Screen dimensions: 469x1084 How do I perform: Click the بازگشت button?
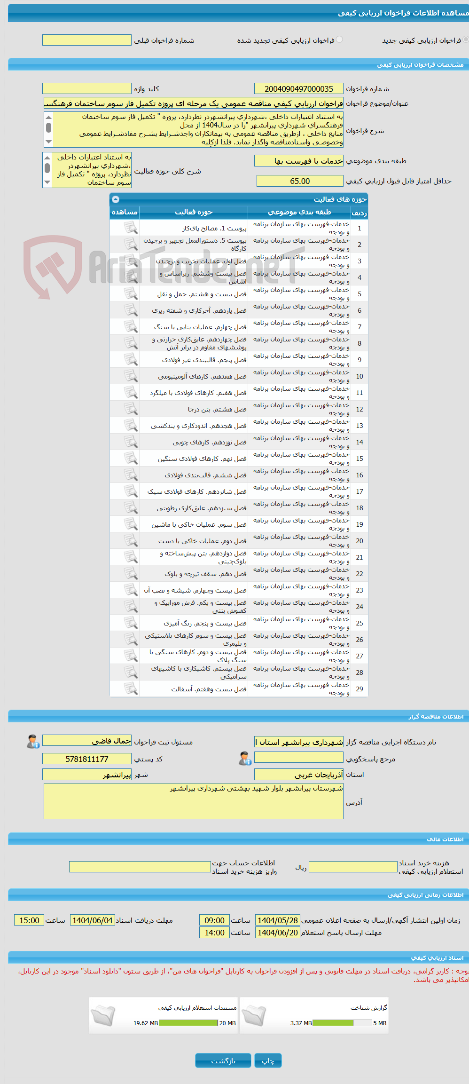[223, 1060]
